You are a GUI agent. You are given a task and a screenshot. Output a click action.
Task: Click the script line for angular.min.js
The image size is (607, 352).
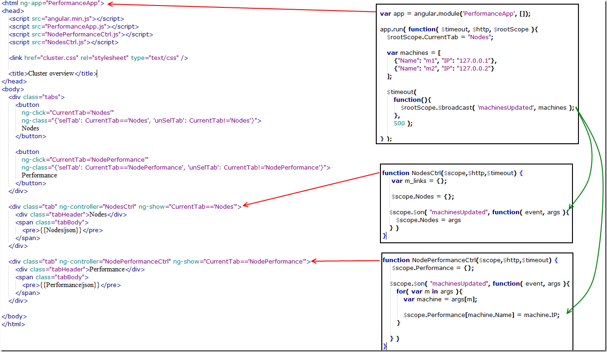click(66, 18)
